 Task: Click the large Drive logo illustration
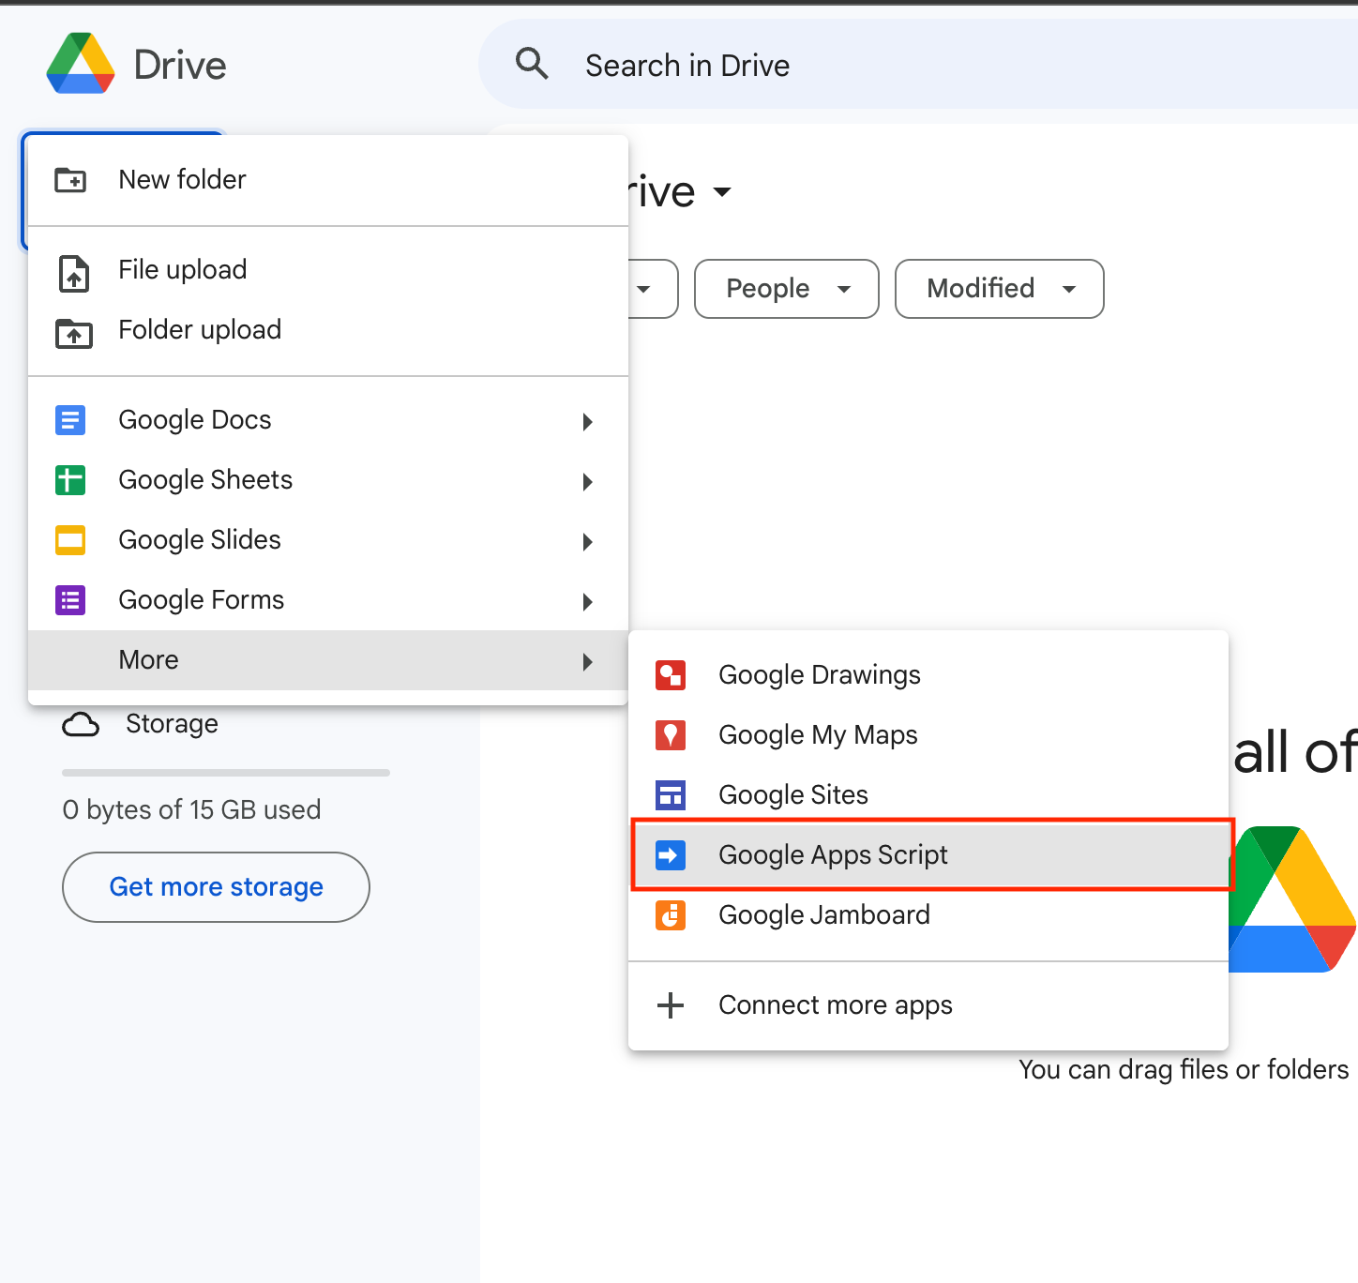point(1292,898)
